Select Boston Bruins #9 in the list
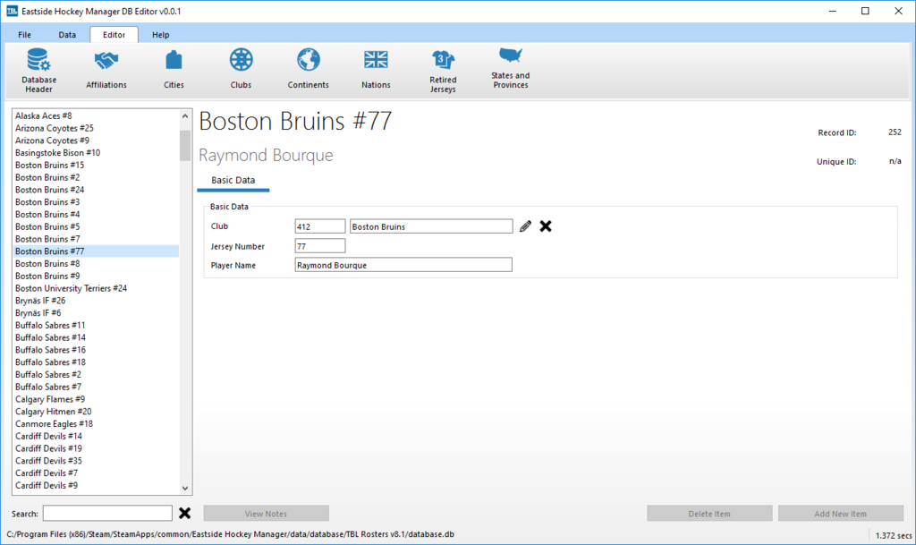The image size is (916, 545). [x=96, y=276]
